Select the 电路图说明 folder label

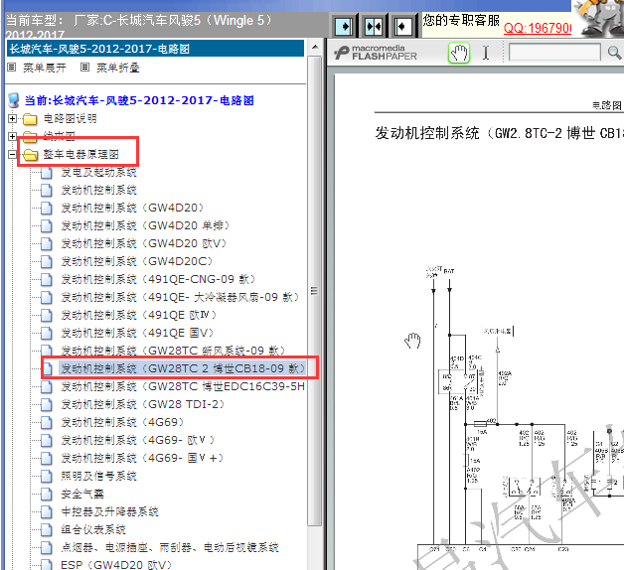pyautogui.click(x=70, y=118)
